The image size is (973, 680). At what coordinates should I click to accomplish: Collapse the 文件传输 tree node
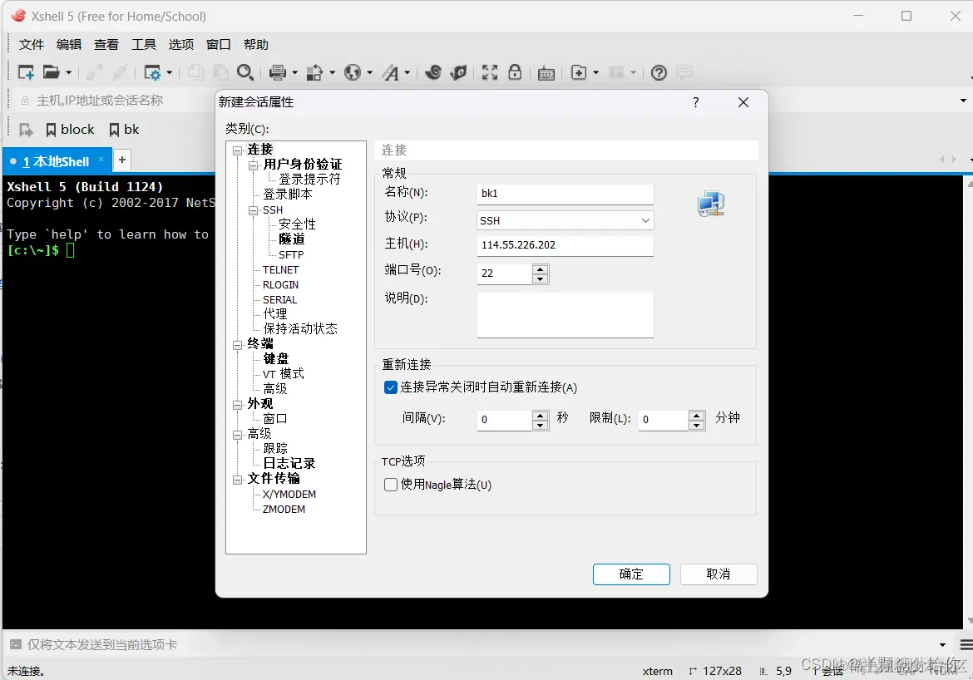click(237, 480)
